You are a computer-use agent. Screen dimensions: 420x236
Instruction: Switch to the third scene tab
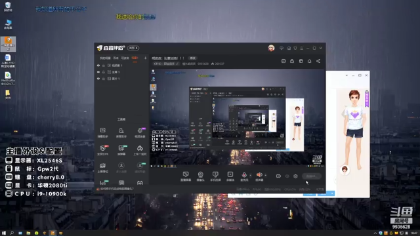coord(125,58)
